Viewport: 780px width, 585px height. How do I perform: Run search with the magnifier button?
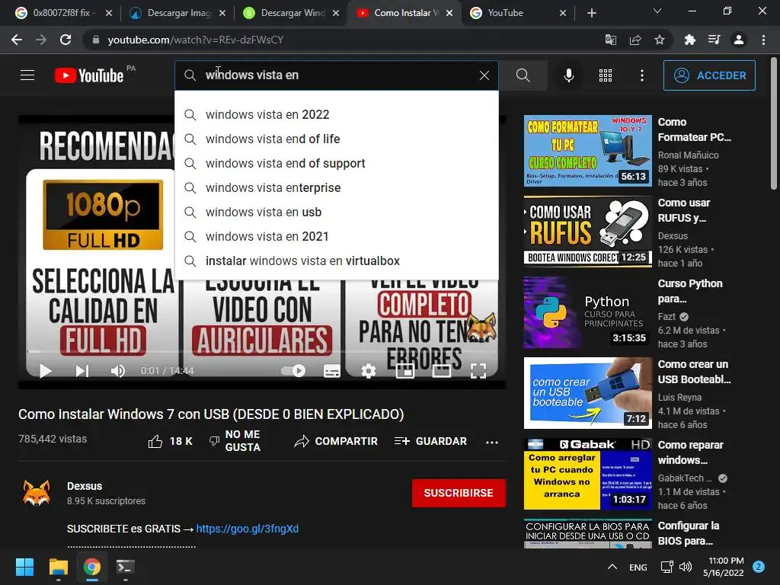[x=523, y=75]
